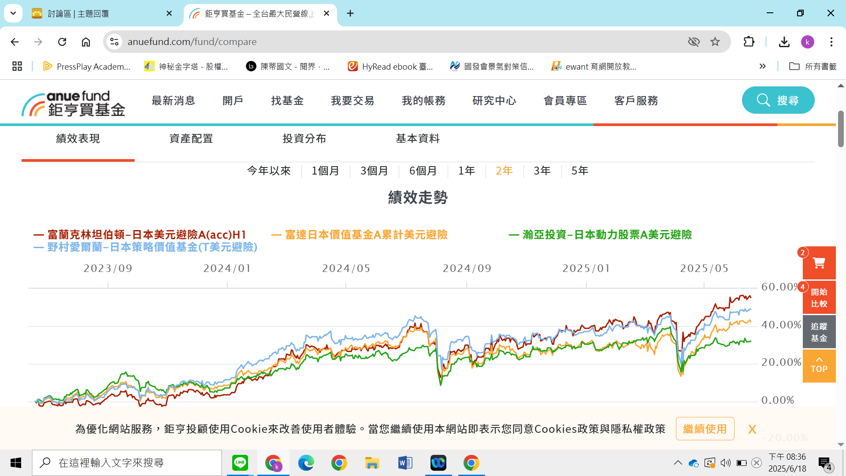The image size is (846, 476).
Task: Open 我要交易 menu
Action: pos(352,101)
